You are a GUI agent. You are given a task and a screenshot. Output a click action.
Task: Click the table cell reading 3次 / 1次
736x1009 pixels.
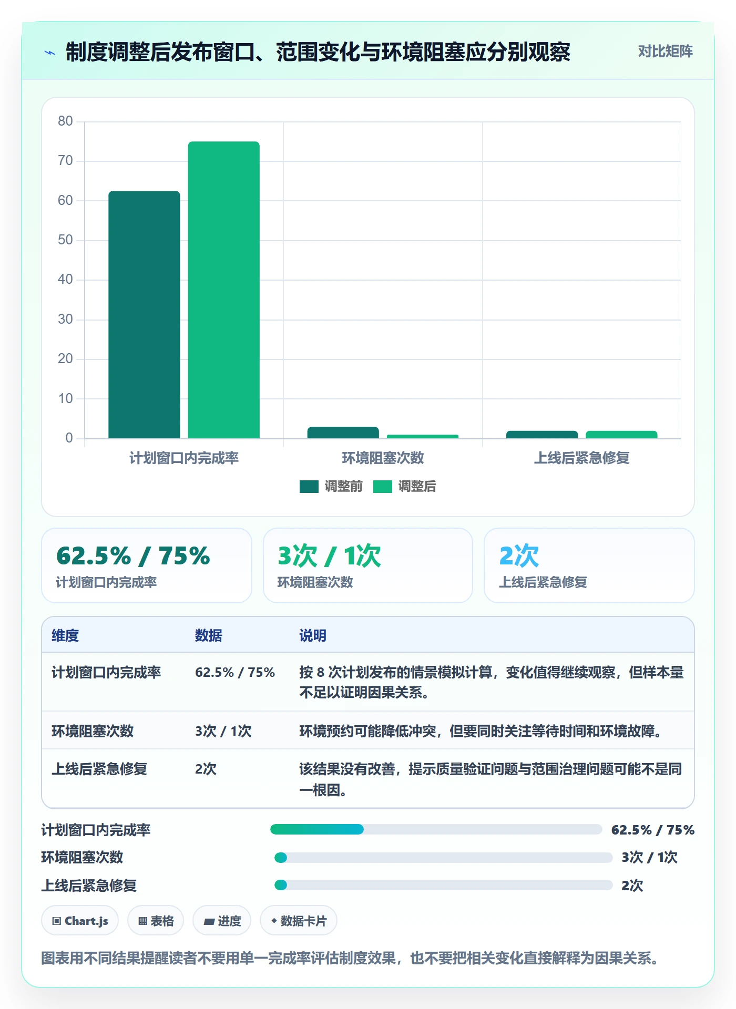pos(223,731)
